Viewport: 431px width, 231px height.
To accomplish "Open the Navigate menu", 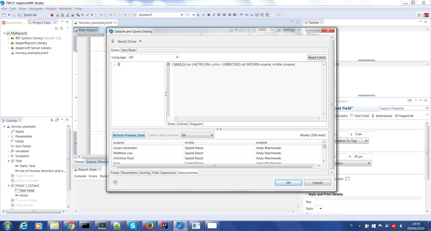I will (x=36, y=8).
